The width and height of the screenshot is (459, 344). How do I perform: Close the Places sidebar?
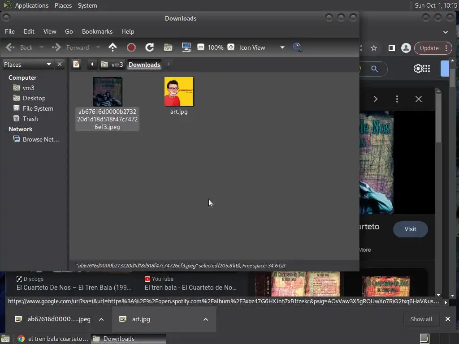(x=60, y=64)
